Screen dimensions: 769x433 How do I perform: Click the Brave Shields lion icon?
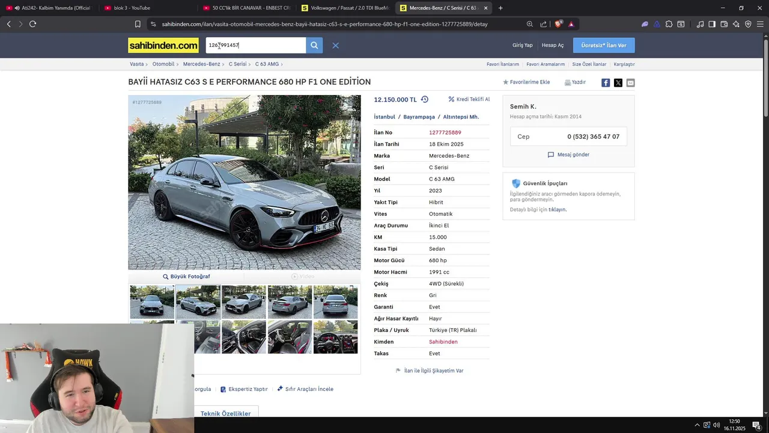(558, 24)
